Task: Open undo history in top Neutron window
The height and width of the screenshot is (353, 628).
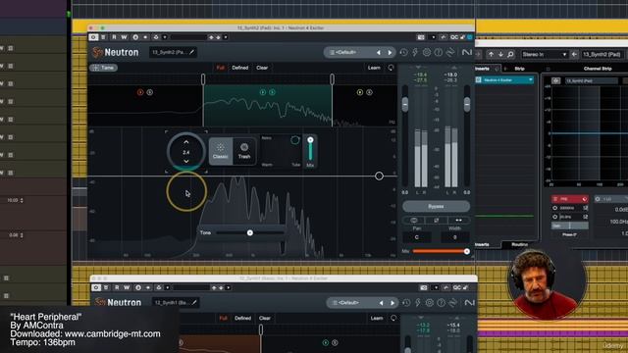Action: (403, 52)
